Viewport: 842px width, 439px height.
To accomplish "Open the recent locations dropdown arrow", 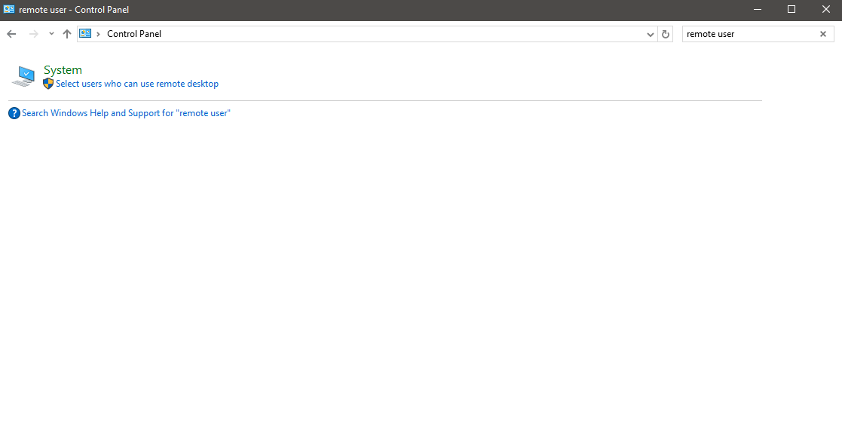I will pyautogui.click(x=51, y=34).
